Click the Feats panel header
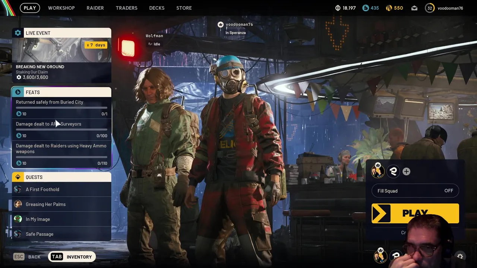Screen dimensions: 477x268 click(61, 92)
